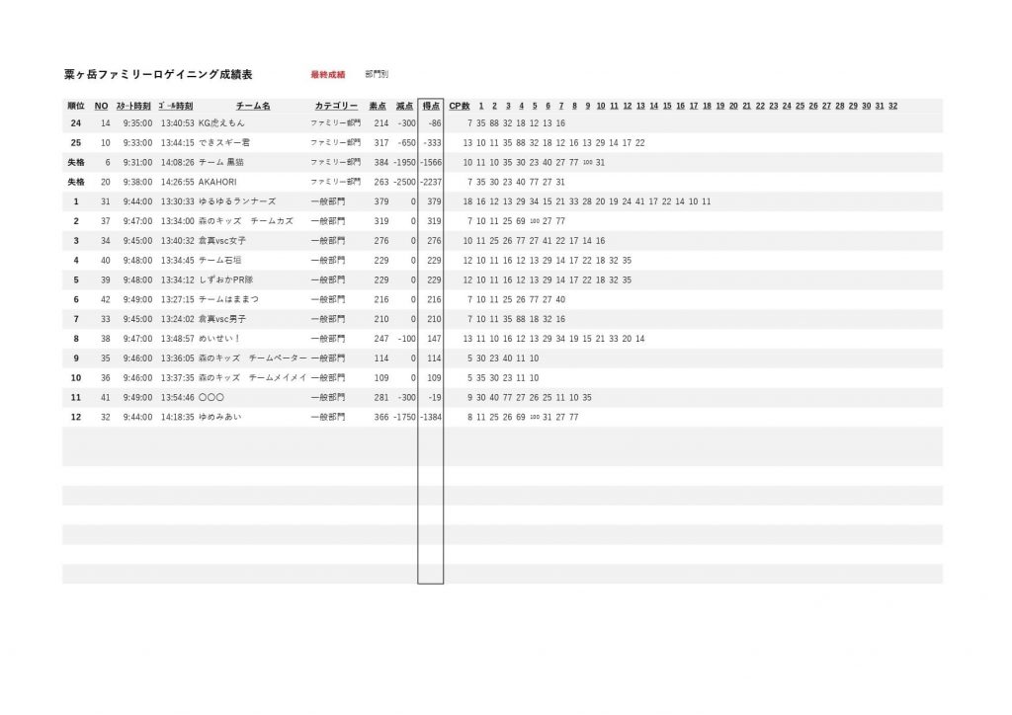The width and height of the screenshot is (1012, 715).
Task: Click the チーム名 column header
Action: pyautogui.click(x=253, y=106)
